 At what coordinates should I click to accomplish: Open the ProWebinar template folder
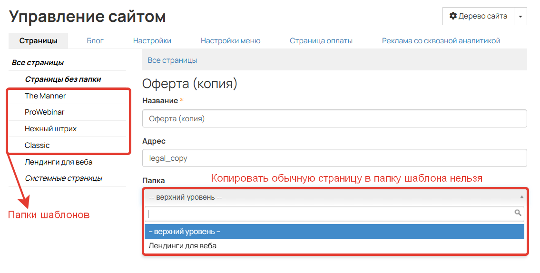44,112
